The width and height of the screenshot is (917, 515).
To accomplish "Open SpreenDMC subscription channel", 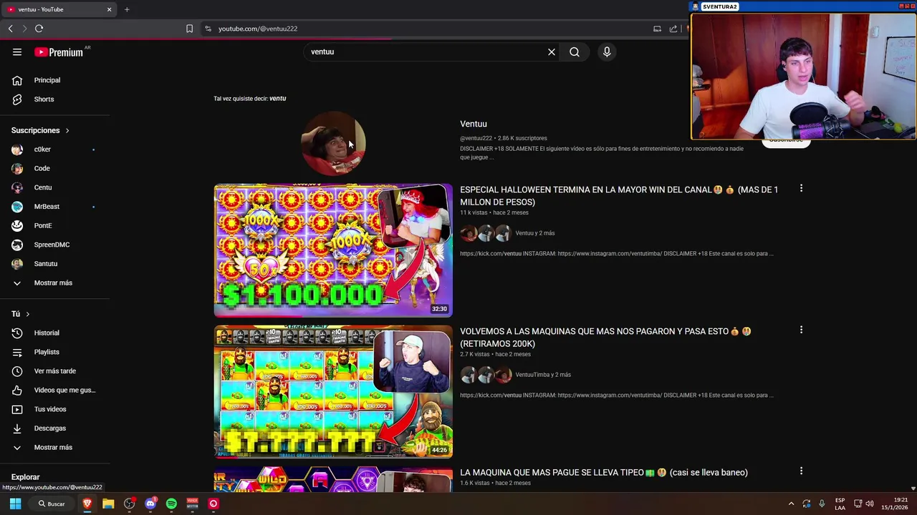I will pos(54,245).
